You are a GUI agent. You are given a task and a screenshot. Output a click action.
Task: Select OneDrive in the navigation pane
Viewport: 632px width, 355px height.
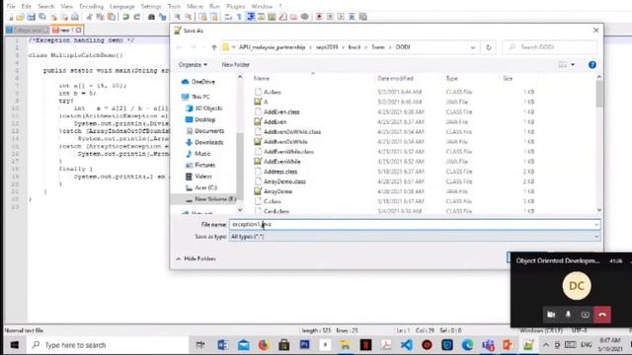197,82
